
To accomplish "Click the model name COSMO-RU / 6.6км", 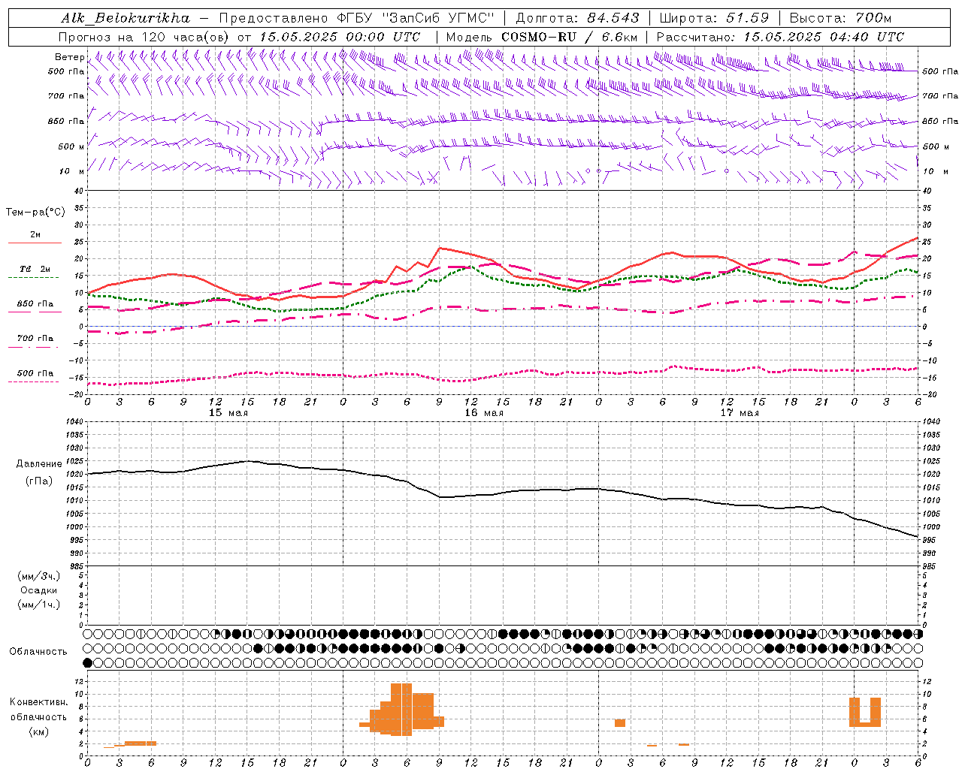I will 570,37.
